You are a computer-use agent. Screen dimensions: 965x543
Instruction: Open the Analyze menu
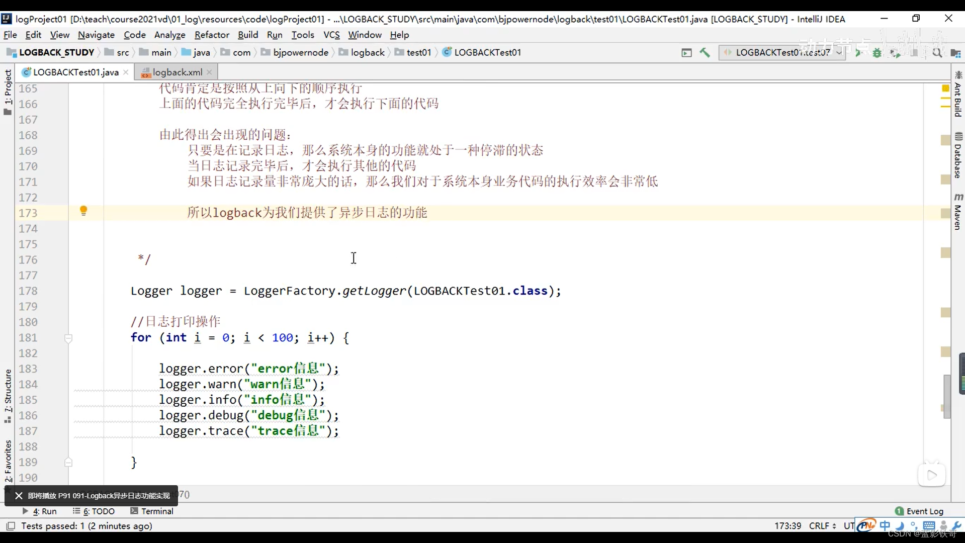point(169,35)
